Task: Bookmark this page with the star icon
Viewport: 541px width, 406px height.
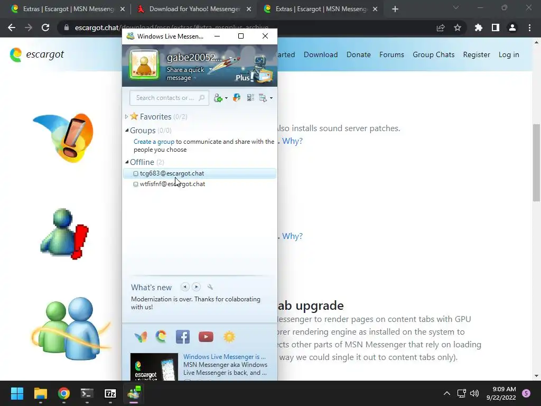Action: click(458, 27)
